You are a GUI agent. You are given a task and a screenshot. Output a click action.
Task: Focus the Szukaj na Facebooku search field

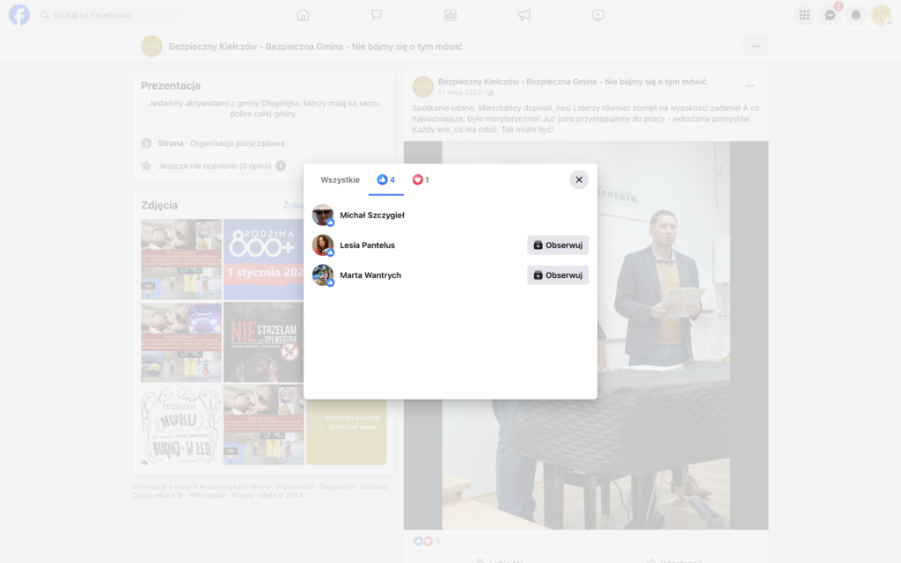[x=112, y=15]
